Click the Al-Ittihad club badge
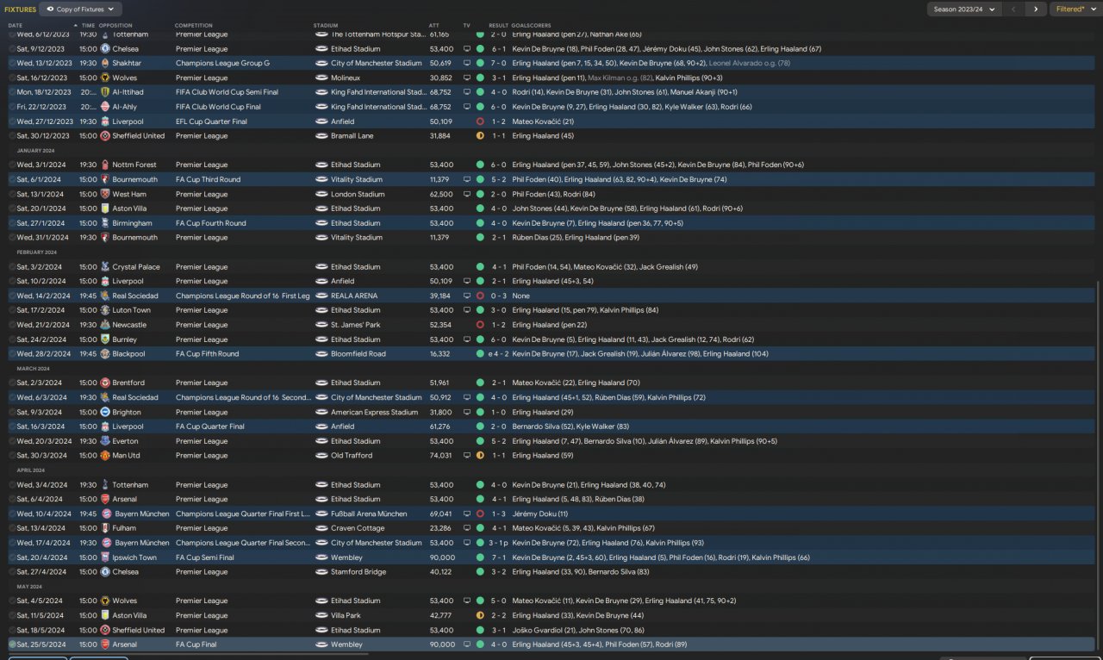 [105, 92]
